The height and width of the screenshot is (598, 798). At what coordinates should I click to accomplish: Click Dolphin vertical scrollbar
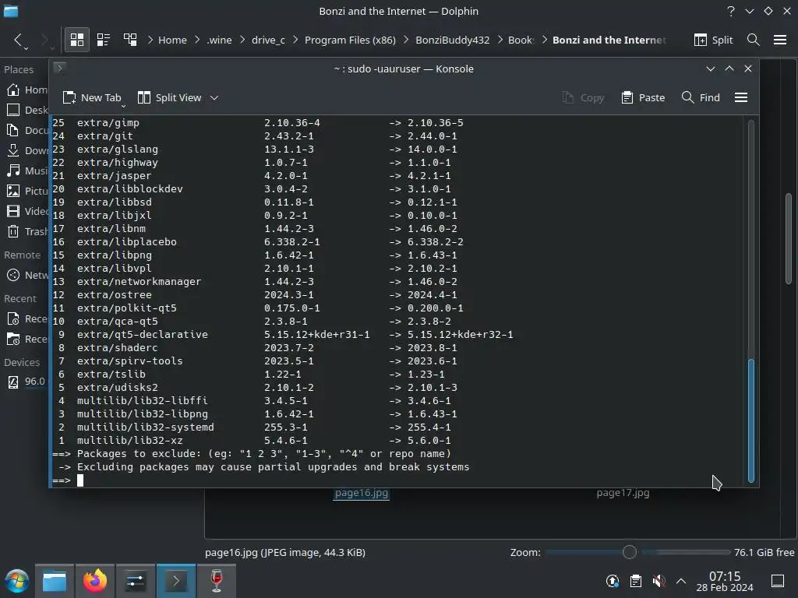[x=789, y=238]
